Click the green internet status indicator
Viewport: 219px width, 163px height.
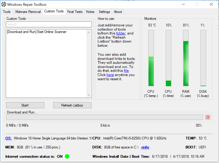(x=67, y=156)
